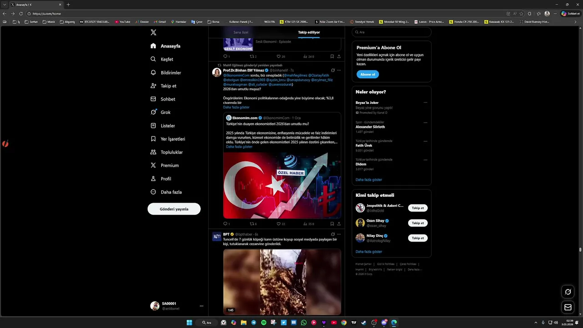This screenshot has width=583, height=328.
Task: Open Premium in the sidebar
Action: [165, 165]
